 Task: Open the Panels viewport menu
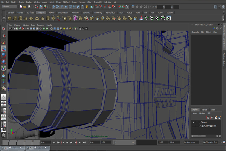point(49,25)
